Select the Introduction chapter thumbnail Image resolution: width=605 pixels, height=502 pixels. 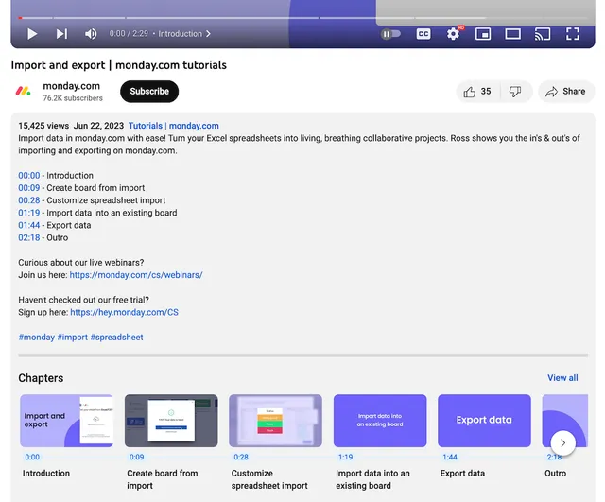(67, 421)
